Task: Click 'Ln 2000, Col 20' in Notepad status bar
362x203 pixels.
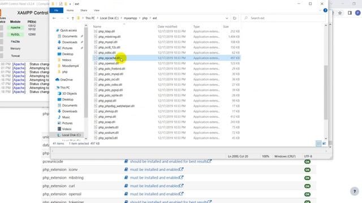Action: [238, 156]
